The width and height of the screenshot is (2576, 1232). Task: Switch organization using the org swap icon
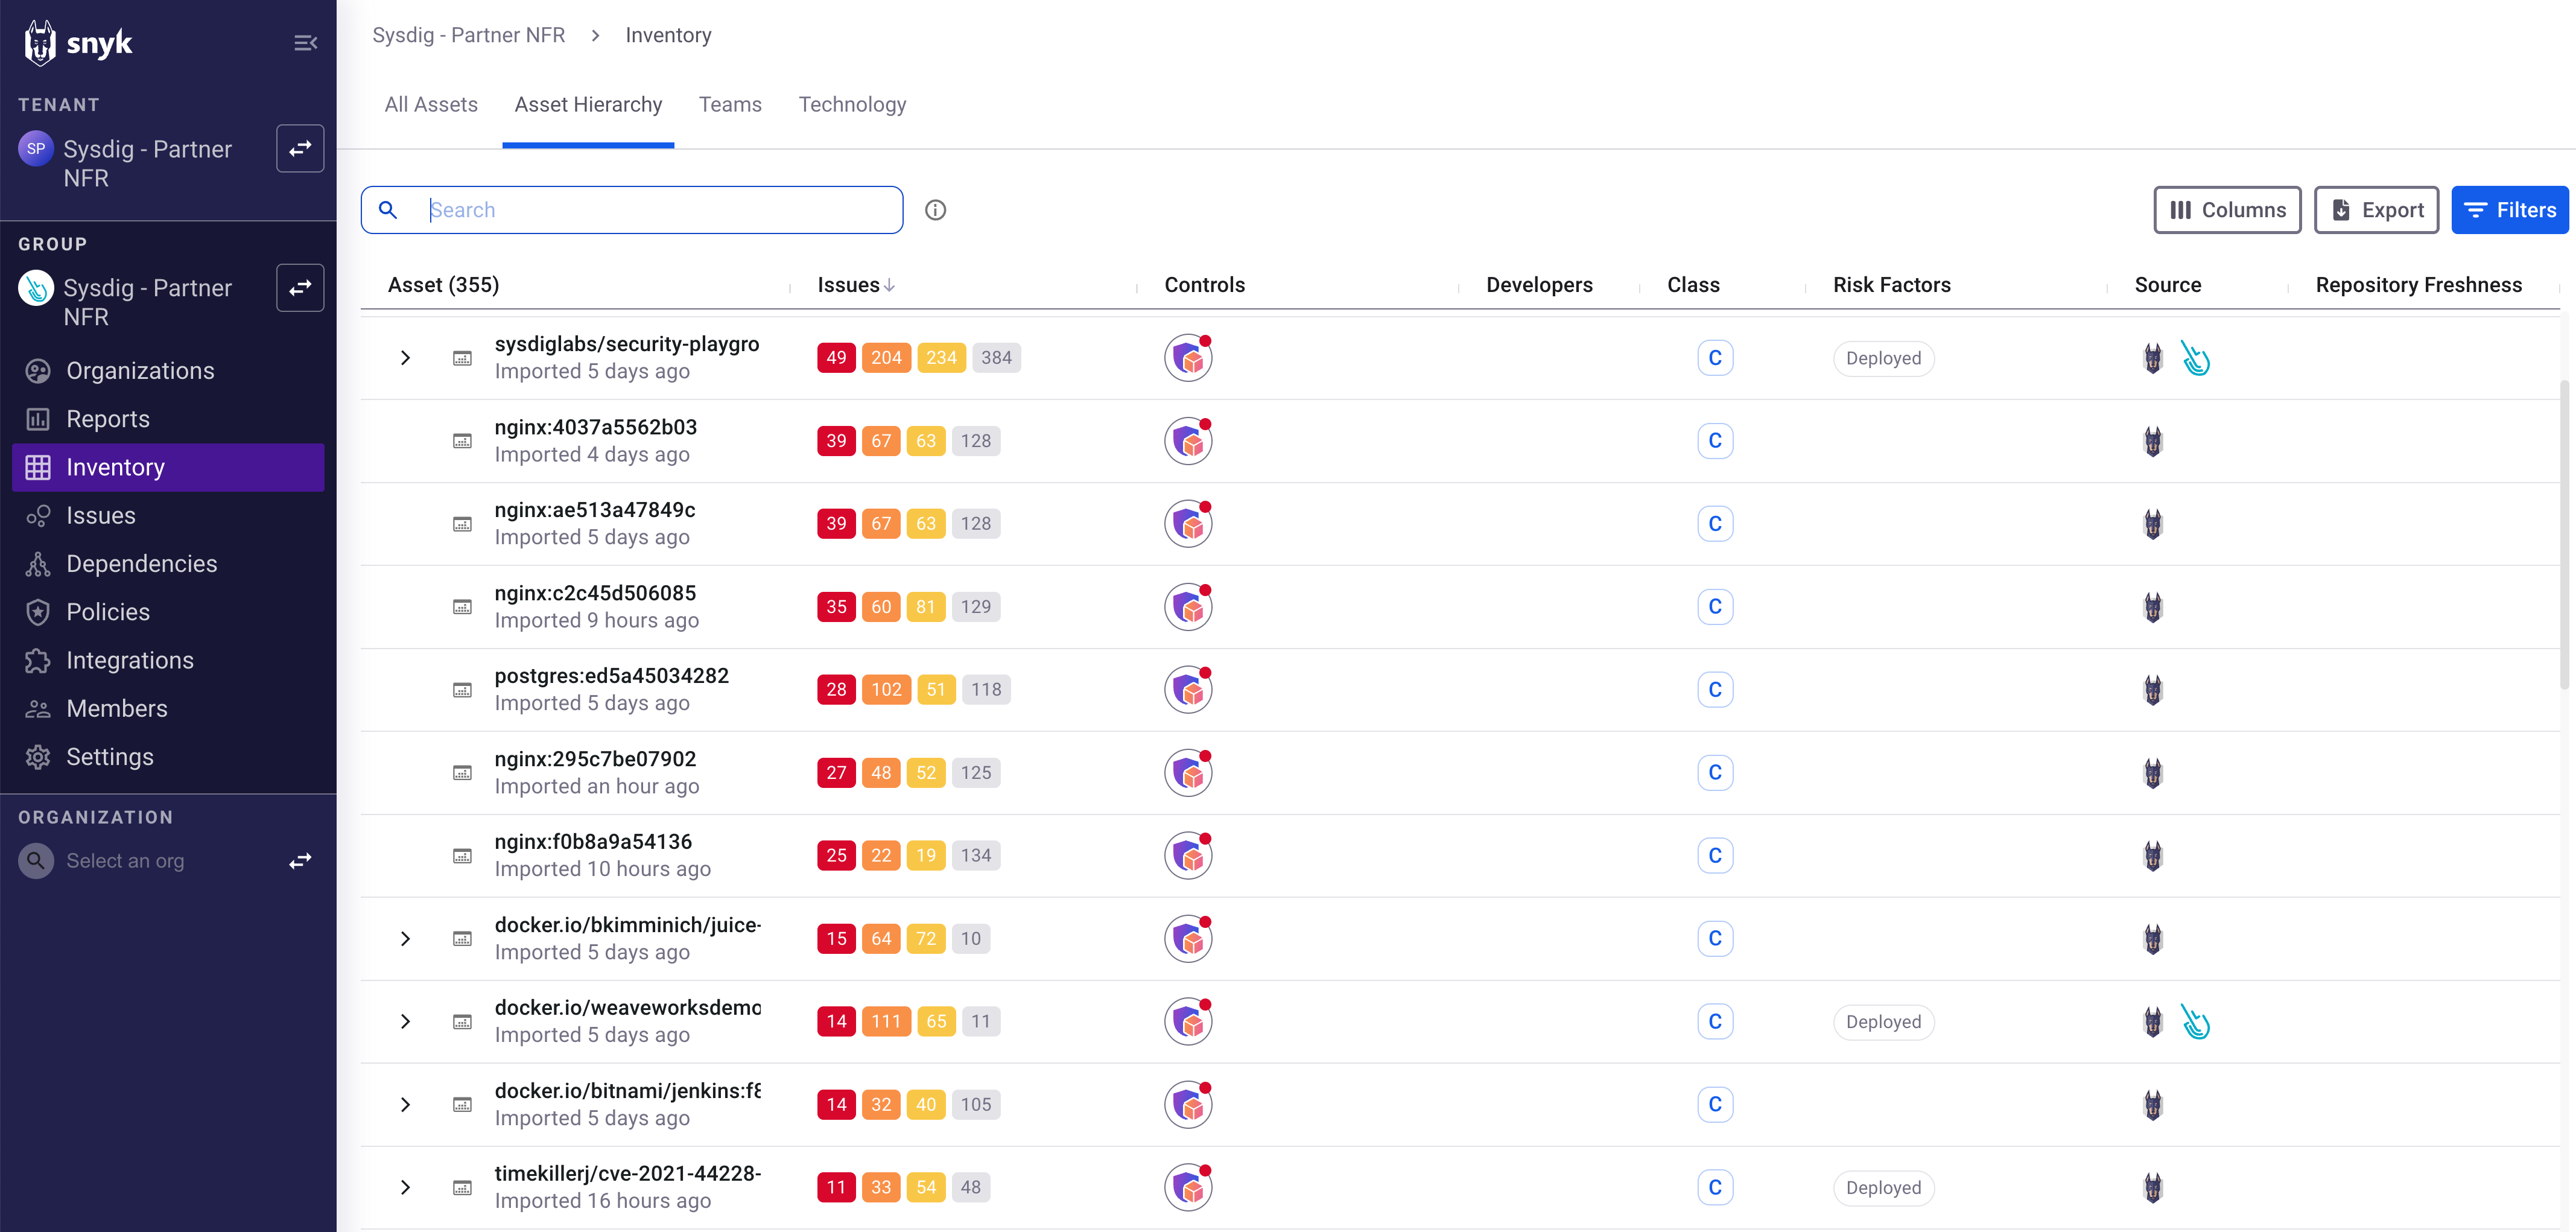click(x=300, y=861)
